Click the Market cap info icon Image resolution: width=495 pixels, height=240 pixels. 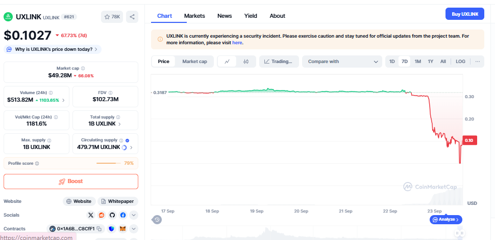click(x=83, y=68)
